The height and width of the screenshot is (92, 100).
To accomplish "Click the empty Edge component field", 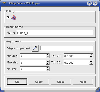I will pyautogui.click(x=67, y=48).
